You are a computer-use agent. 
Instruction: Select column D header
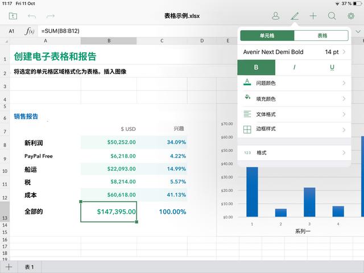tap(202, 41)
